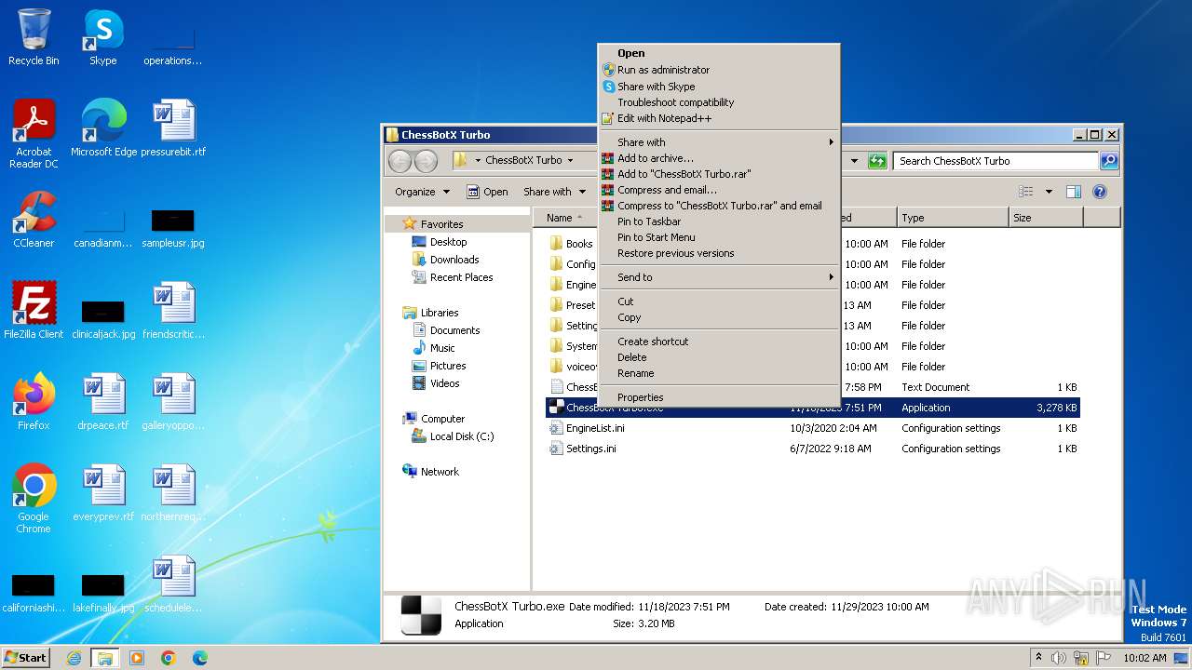
Task: Toggle the preview pane button
Action: pyautogui.click(x=1074, y=192)
